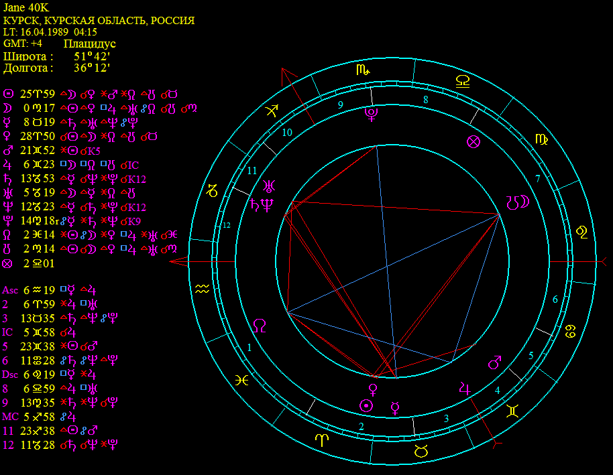Click the Mars glyph inside the chart wheel
Screen dimensions: 613x475
click(494, 362)
